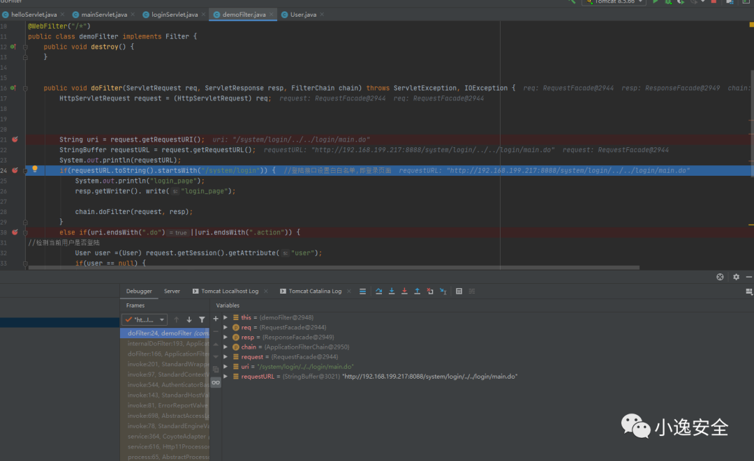Click the green Run arrow icon
The width and height of the screenshot is (754, 461).
(x=655, y=2)
